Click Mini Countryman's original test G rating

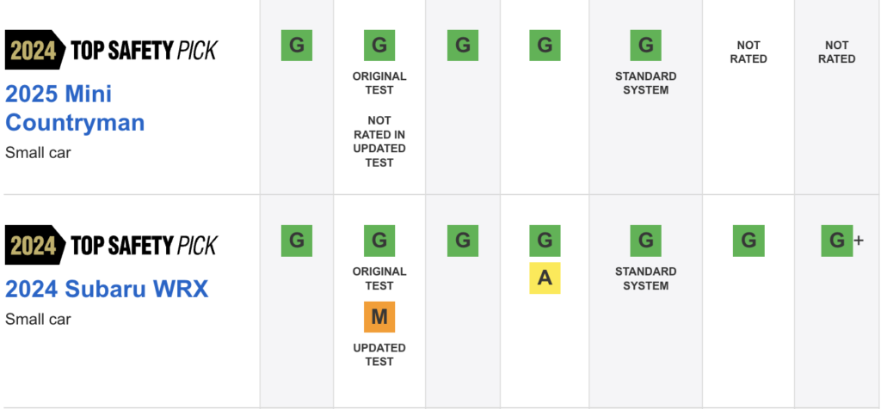tap(379, 46)
